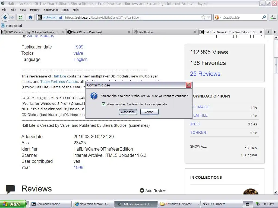Open the TORRENT download option

pos(199,132)
